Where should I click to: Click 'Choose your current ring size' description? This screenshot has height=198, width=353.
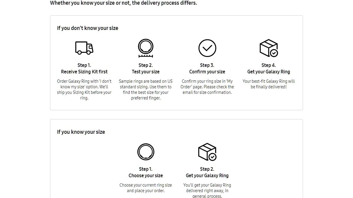(x=146, y=188)
